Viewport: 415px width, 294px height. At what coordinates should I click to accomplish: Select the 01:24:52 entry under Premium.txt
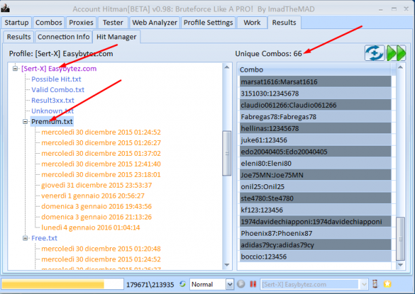[x=101, y=132]
